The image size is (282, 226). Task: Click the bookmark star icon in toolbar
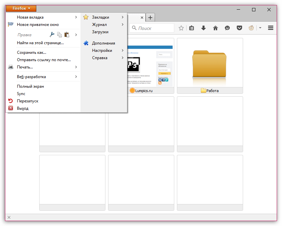(181, 28)
